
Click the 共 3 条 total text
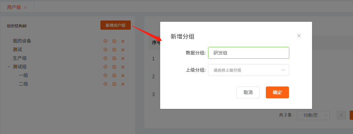click(x=285, y=115)
